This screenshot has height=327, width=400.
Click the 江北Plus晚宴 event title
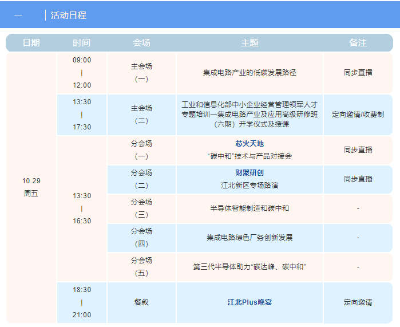point(249,302)
